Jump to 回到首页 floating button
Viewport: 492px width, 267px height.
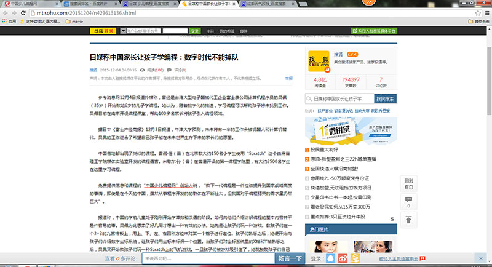point(408,183)
